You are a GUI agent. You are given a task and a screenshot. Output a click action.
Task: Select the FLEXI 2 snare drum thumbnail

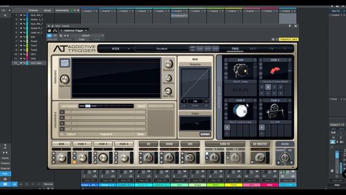click(241, 111)
